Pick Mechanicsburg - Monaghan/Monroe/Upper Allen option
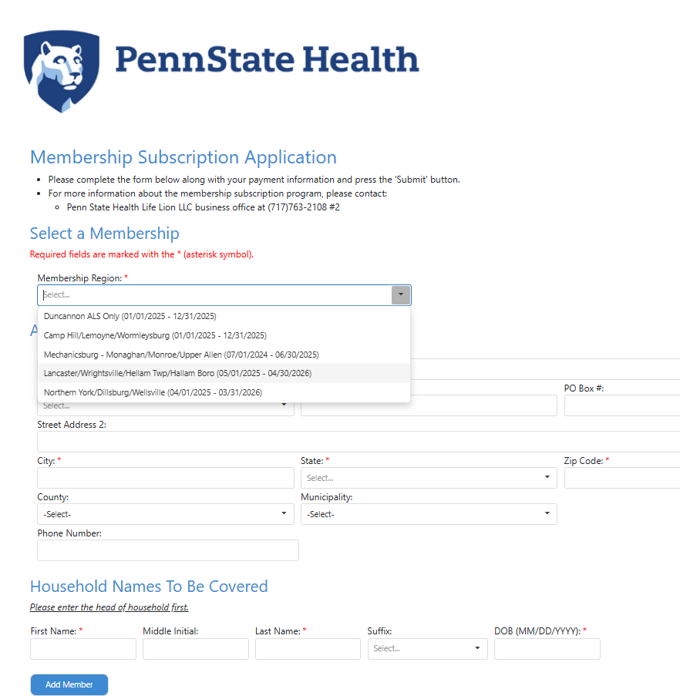The image size is (680, 696). 181,355
